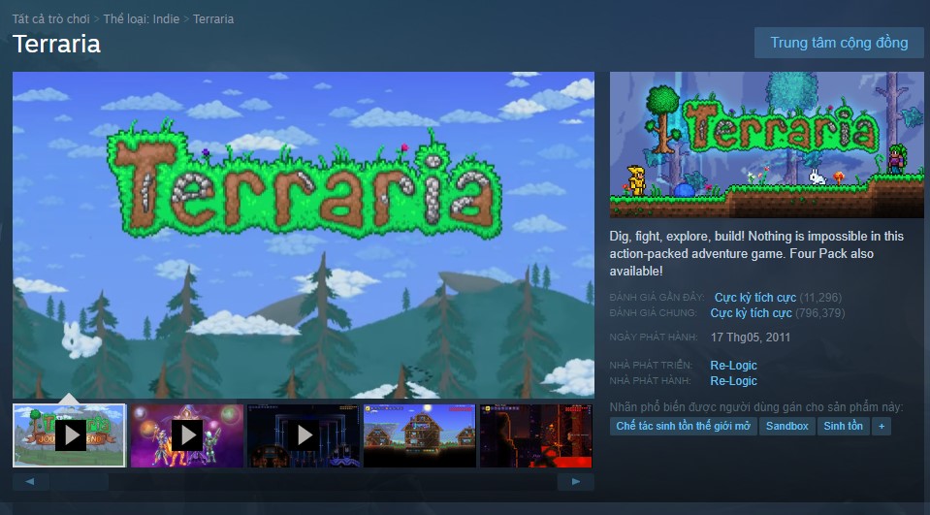Screen dimensions: 930x515
Task: Select tag 'Chế tác sinh tồn thế giới mở'
Action: click(684, 426)
